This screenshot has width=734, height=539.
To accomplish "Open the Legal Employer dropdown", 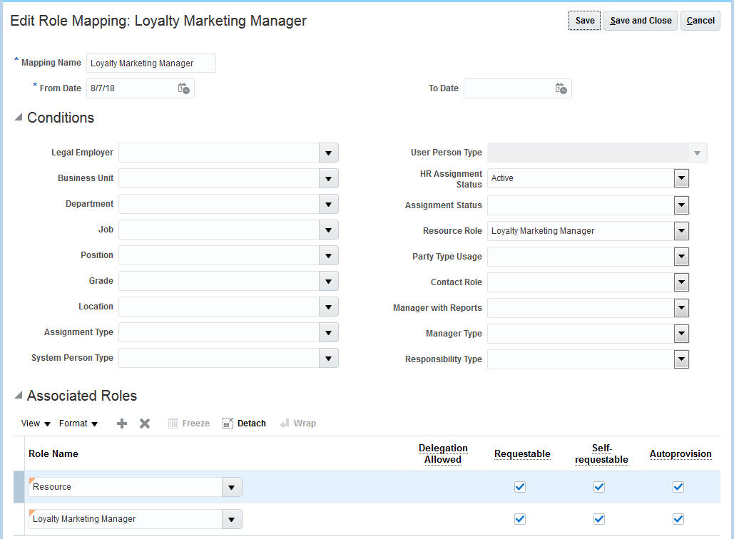I will (x=328, y=153).
